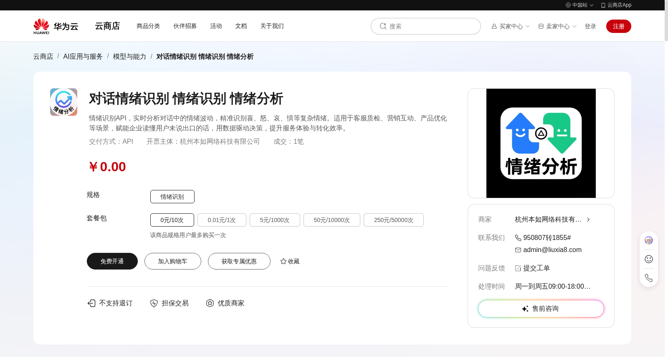Viewport: 668px width, 357px height.
Task: Click the 售前咨询 button
Action: point(541,309)
